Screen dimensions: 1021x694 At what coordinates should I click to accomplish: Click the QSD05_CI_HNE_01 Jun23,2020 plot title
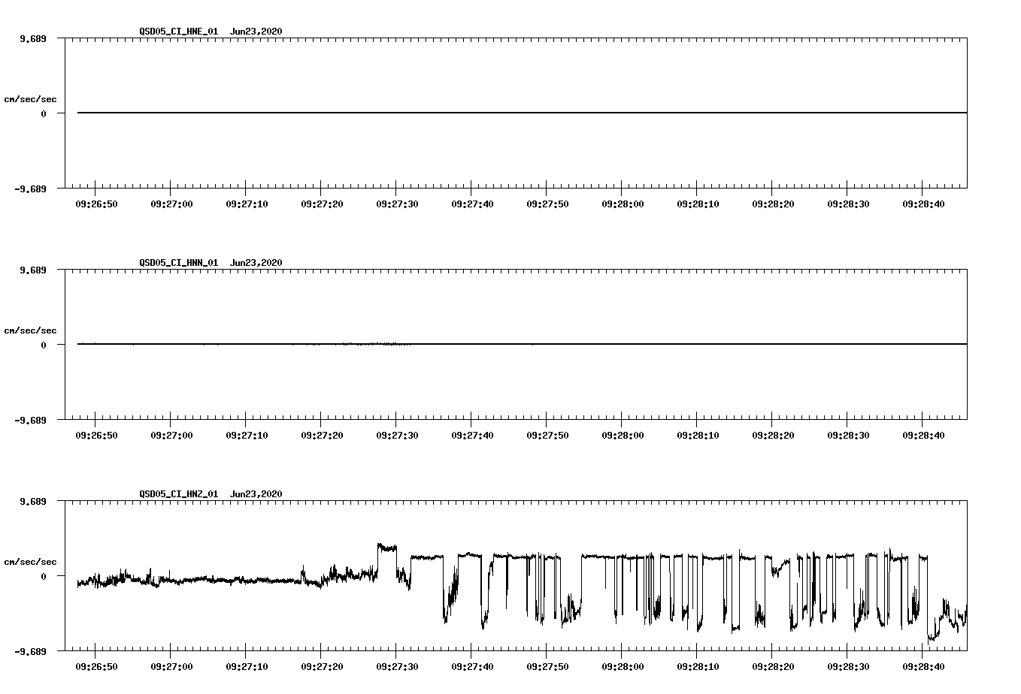coord(211,32)
